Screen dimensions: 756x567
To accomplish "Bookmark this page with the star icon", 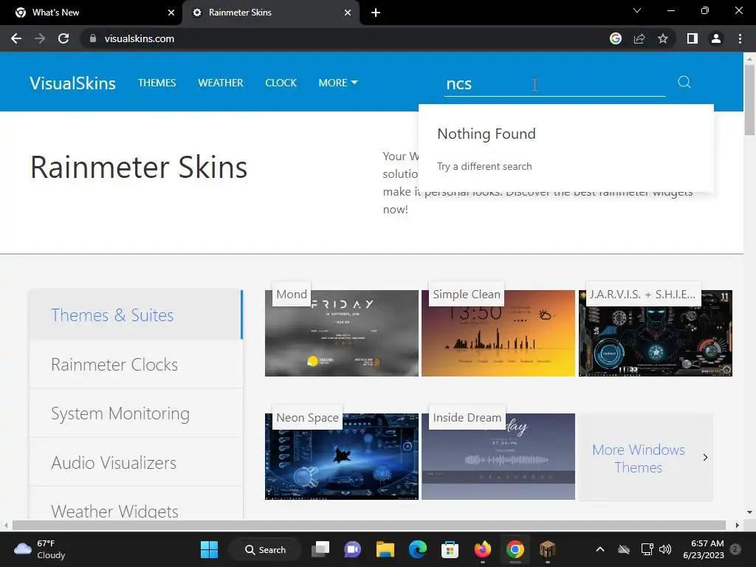I will click(x=663, y=38).
